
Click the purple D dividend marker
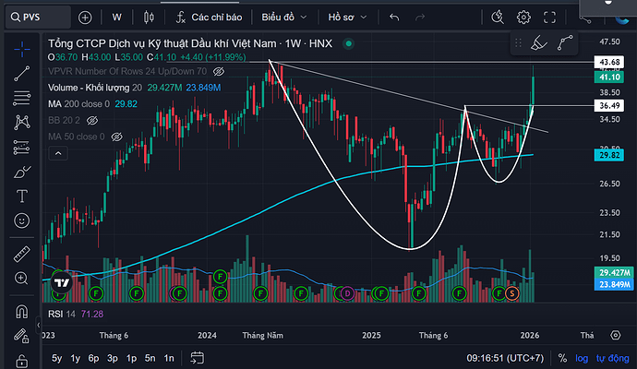pos(347,293)
